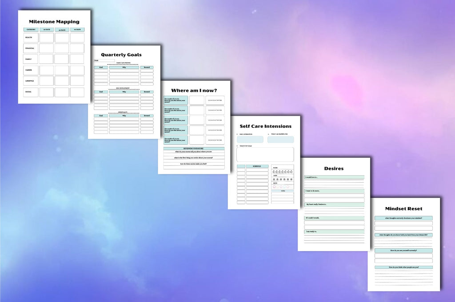Click the 60 DAYS column header
The image size is (455, 302).
(62, 30)
